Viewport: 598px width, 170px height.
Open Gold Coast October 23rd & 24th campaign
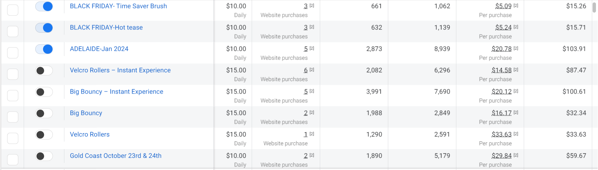pyautogui.click(x=116, y=156)
